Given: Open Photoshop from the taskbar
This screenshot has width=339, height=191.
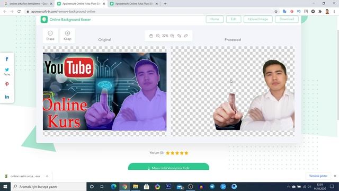Looking at the screenshot, I should click(168, 186).
